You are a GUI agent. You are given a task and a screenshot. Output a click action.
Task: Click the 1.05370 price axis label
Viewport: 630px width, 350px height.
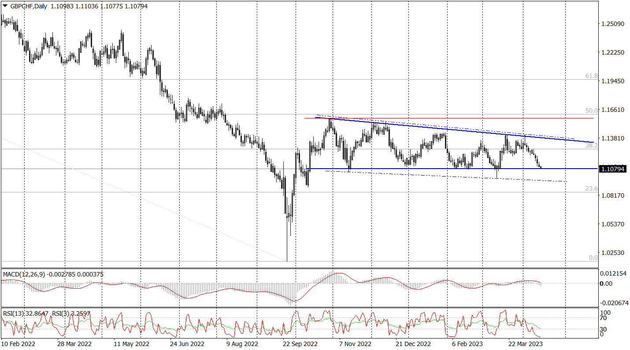coord(613,224)
